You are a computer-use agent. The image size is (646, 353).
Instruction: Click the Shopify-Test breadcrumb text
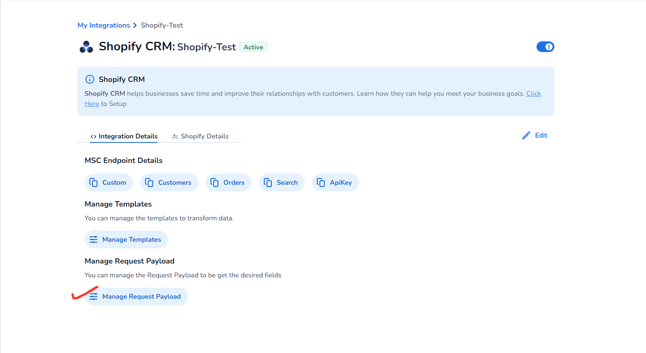click(162, 25)
